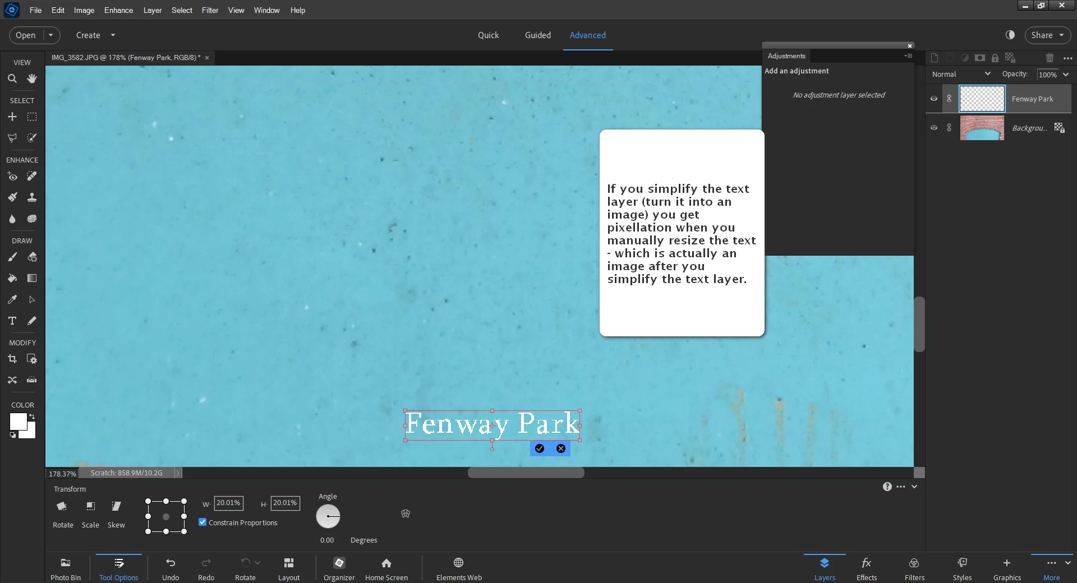Image resolution: width=1077 pixels, height=583 pixels.
Task: Delete layer using the trash icon
Action: 1050,58
